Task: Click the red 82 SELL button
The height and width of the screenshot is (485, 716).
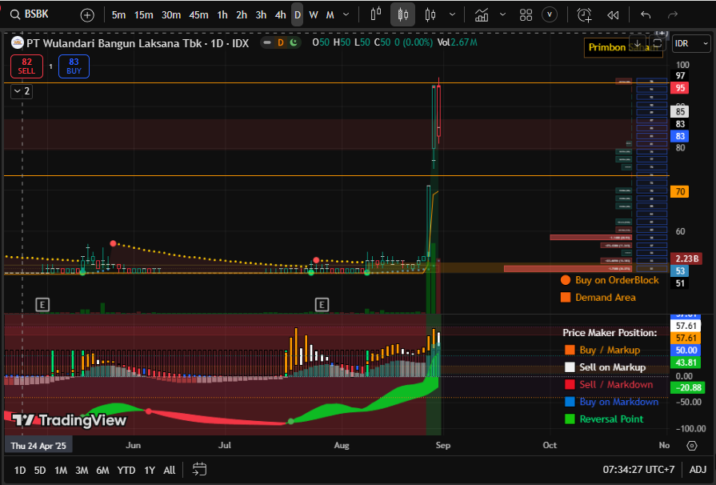Action: pos(26,66)
